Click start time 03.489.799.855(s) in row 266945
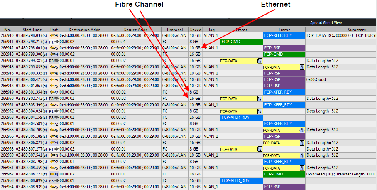Image resolution: width=377 pixels, height=190 pixels. [x=32, y=67]
